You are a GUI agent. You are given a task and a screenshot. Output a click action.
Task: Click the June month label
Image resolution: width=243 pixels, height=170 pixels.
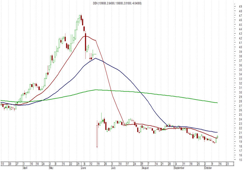(x=83, y=168)
